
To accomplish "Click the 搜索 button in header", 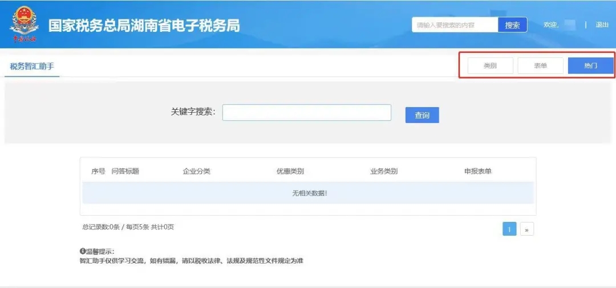I will [x=512, y=25].
